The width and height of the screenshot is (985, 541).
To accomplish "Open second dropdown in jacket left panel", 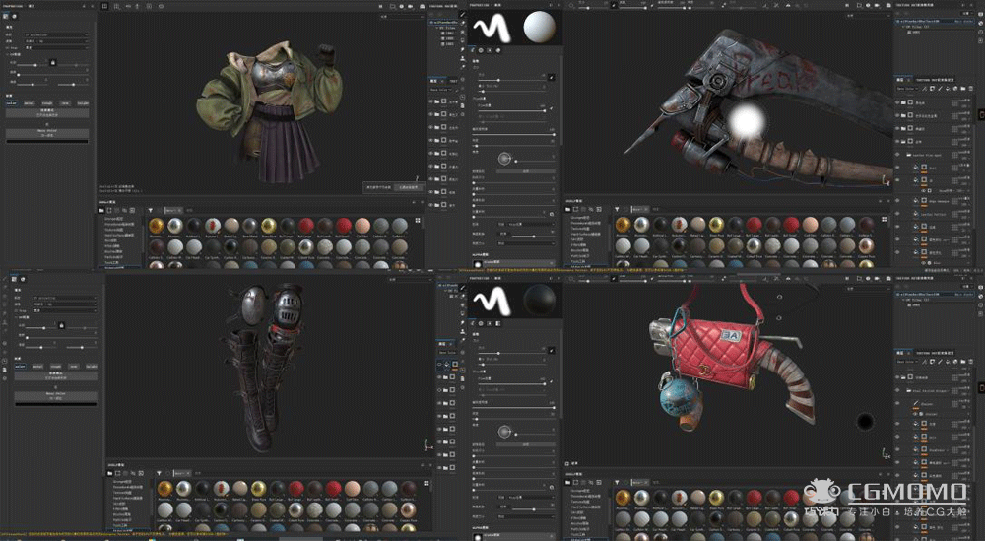I will point(55,40).
